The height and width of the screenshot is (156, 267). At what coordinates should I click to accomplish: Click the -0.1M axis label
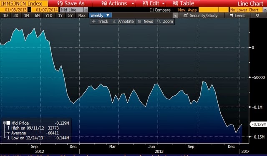pos(257,107)
